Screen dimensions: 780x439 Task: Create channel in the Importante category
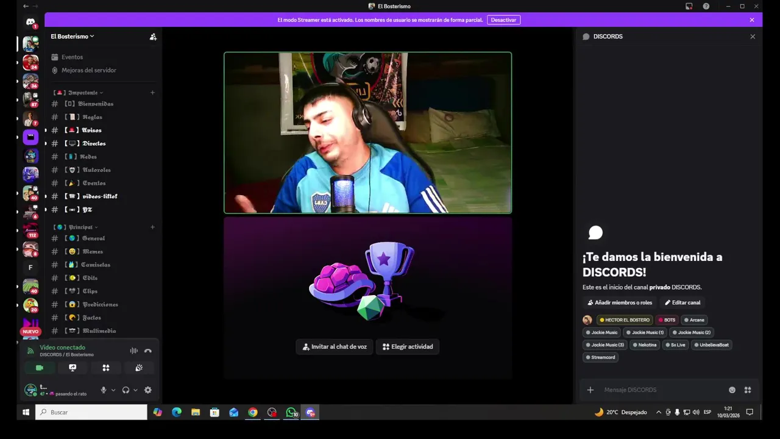pos(152,93)
